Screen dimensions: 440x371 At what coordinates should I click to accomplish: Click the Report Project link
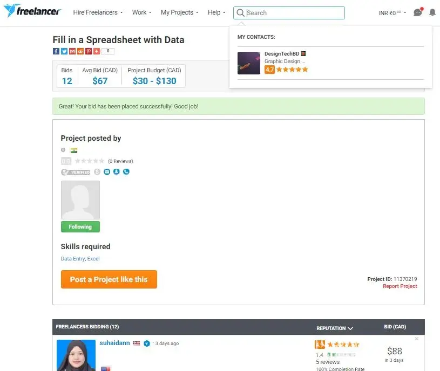tap(400, 286)
